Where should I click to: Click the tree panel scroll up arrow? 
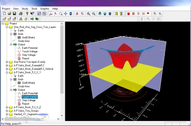[x=62, y=24]
